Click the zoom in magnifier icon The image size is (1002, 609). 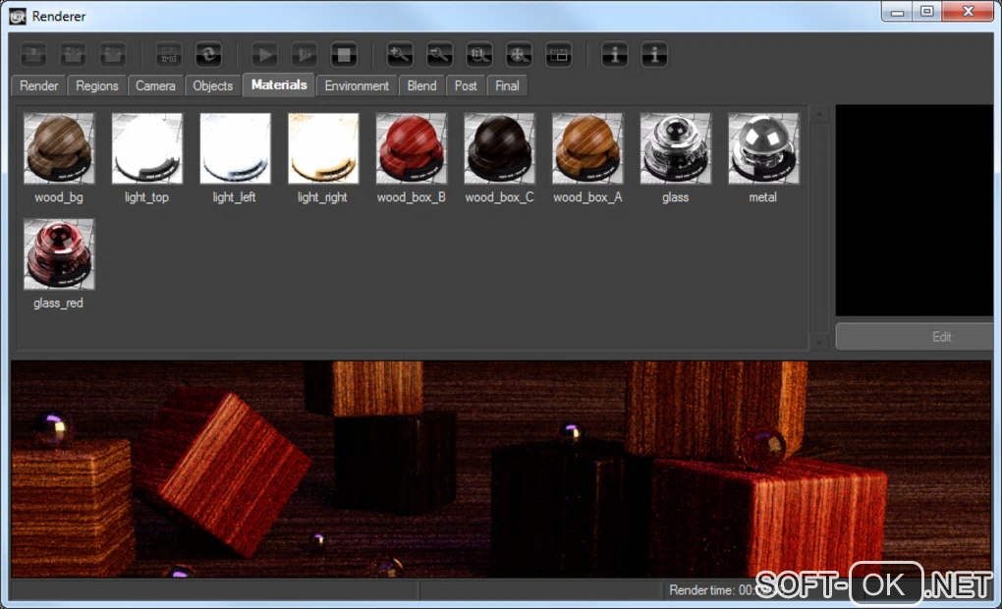coord(399,54)
